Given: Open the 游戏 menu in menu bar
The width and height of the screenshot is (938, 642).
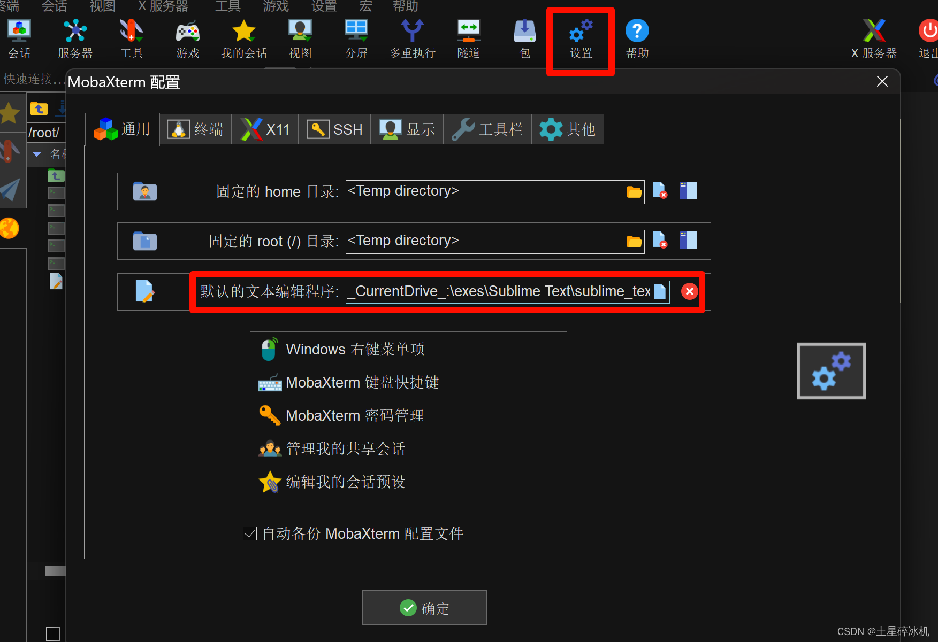Looking at the screenshot, I should [x=276, y=6].
